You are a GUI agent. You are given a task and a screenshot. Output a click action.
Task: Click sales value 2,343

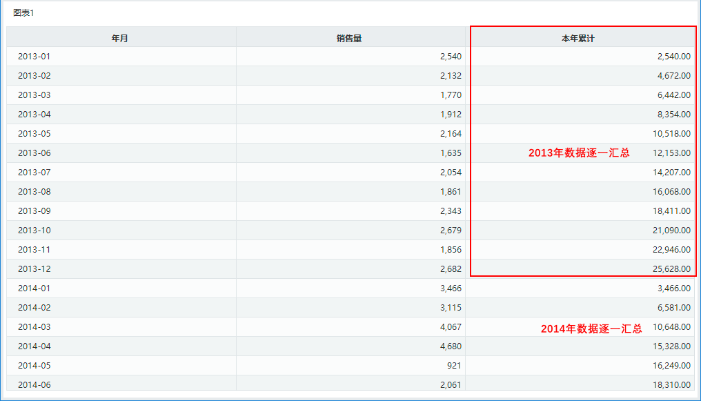click(x=451, y=211)
